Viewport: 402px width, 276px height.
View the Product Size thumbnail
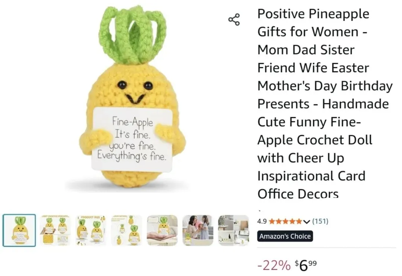[91, 231]
